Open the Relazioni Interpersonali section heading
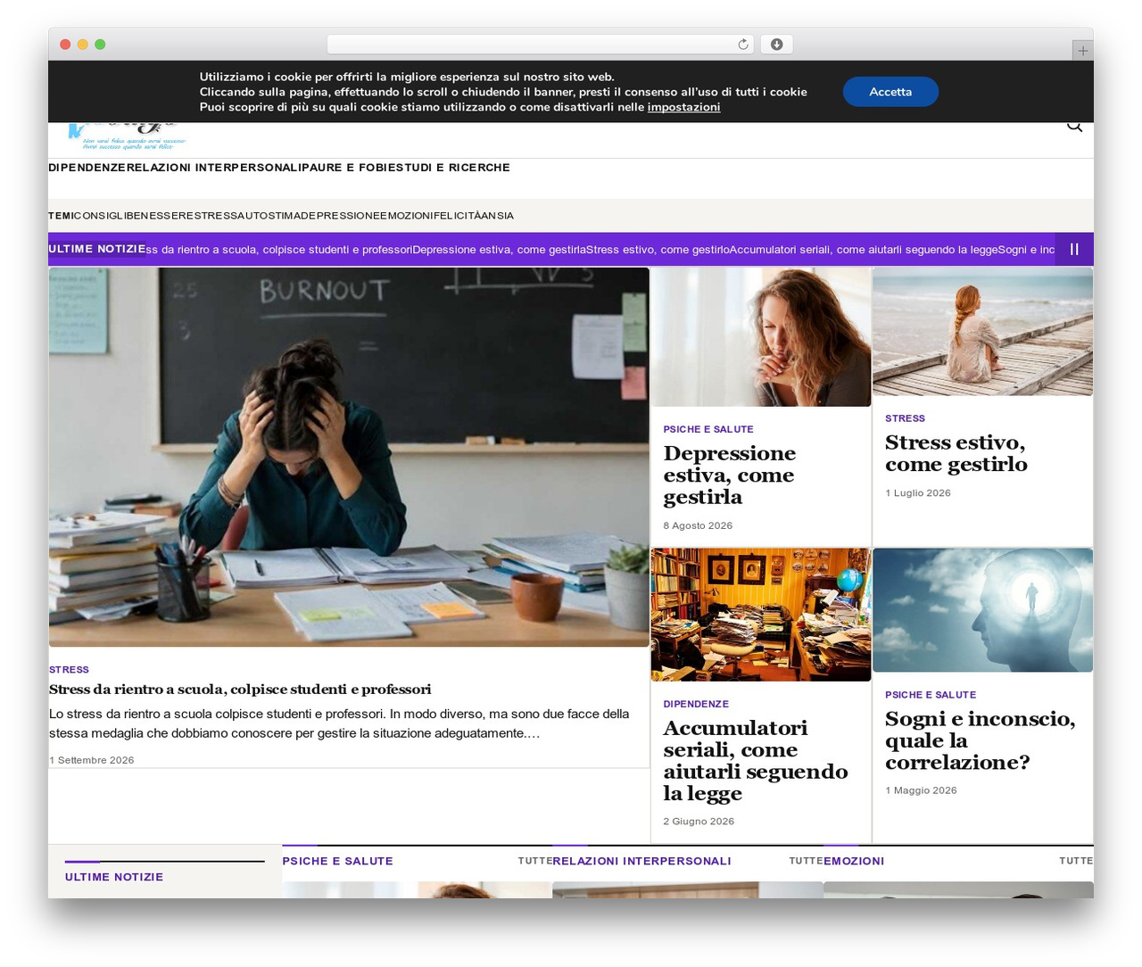This screenshot has width=1142, height=967. (641, 862)
